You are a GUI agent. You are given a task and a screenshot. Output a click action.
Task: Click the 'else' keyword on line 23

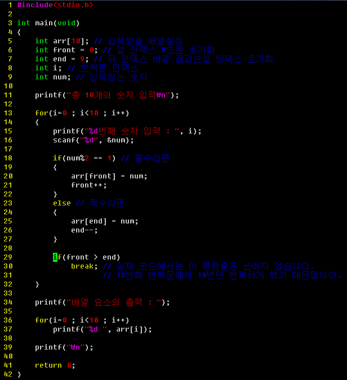click(x=62, y=203)
